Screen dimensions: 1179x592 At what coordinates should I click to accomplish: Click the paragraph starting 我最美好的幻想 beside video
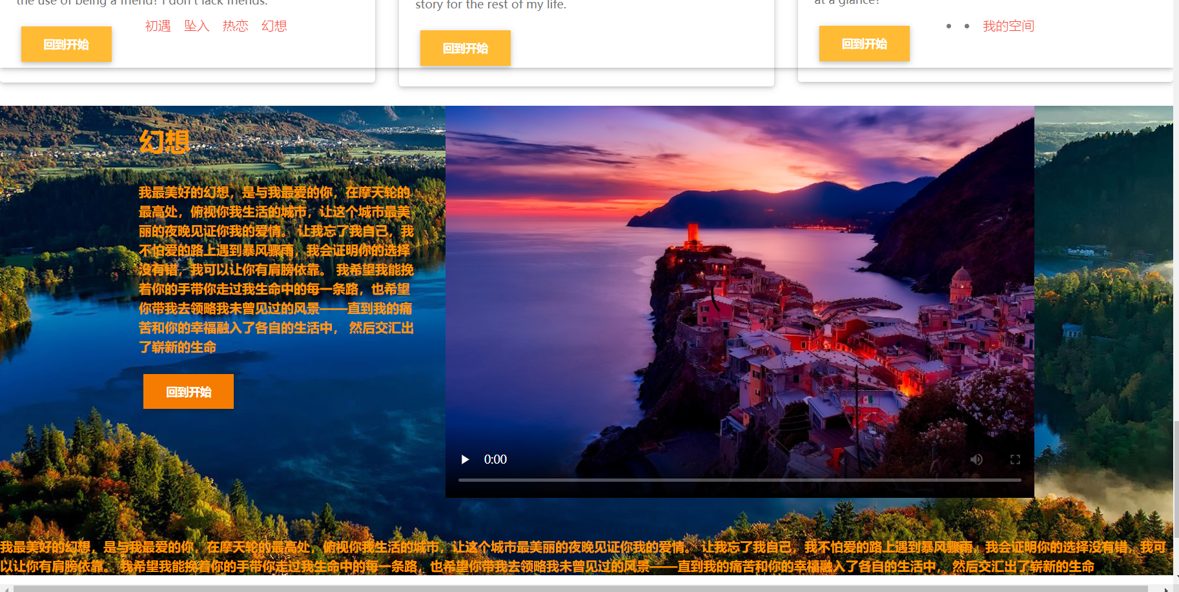tap(276, 270)
